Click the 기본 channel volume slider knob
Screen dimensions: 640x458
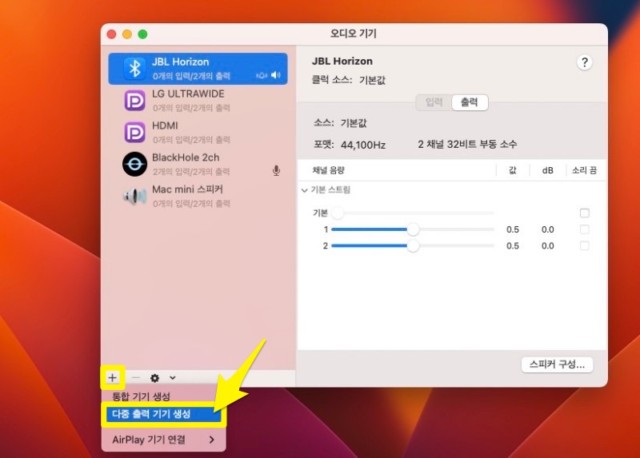[x=338, y=213]
